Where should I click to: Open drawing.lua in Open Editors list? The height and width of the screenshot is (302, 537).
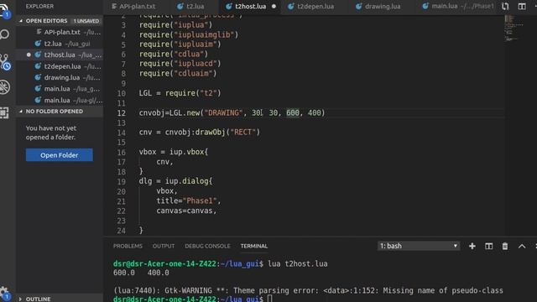60,77
